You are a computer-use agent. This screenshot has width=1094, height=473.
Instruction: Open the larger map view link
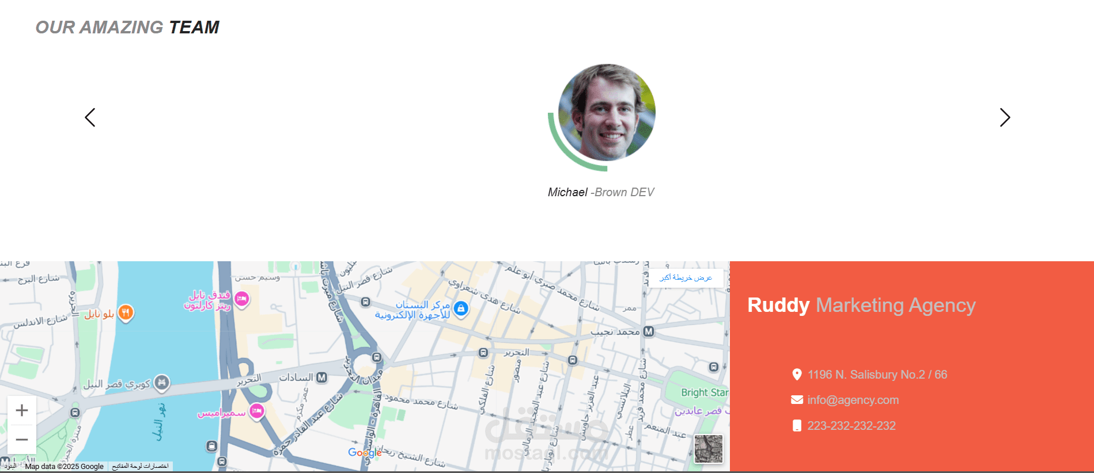tap(686, 277)
